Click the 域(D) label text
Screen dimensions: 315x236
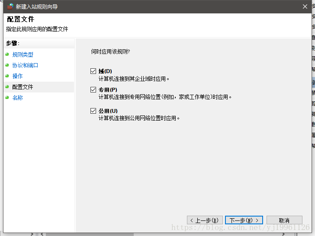point(105,71)
